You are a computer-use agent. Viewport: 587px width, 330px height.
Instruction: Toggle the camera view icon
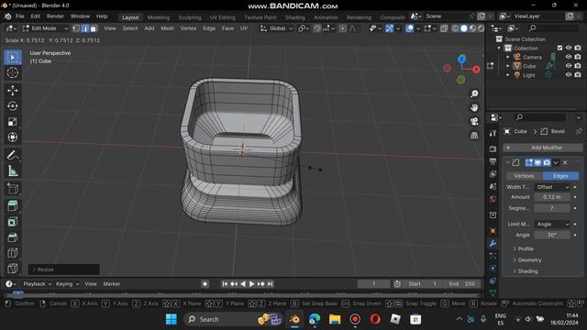[x=474, y=121]
